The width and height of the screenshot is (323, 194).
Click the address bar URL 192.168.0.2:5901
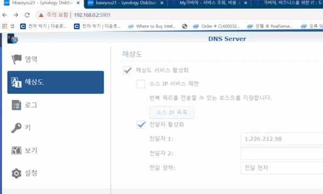coord(92,15)
